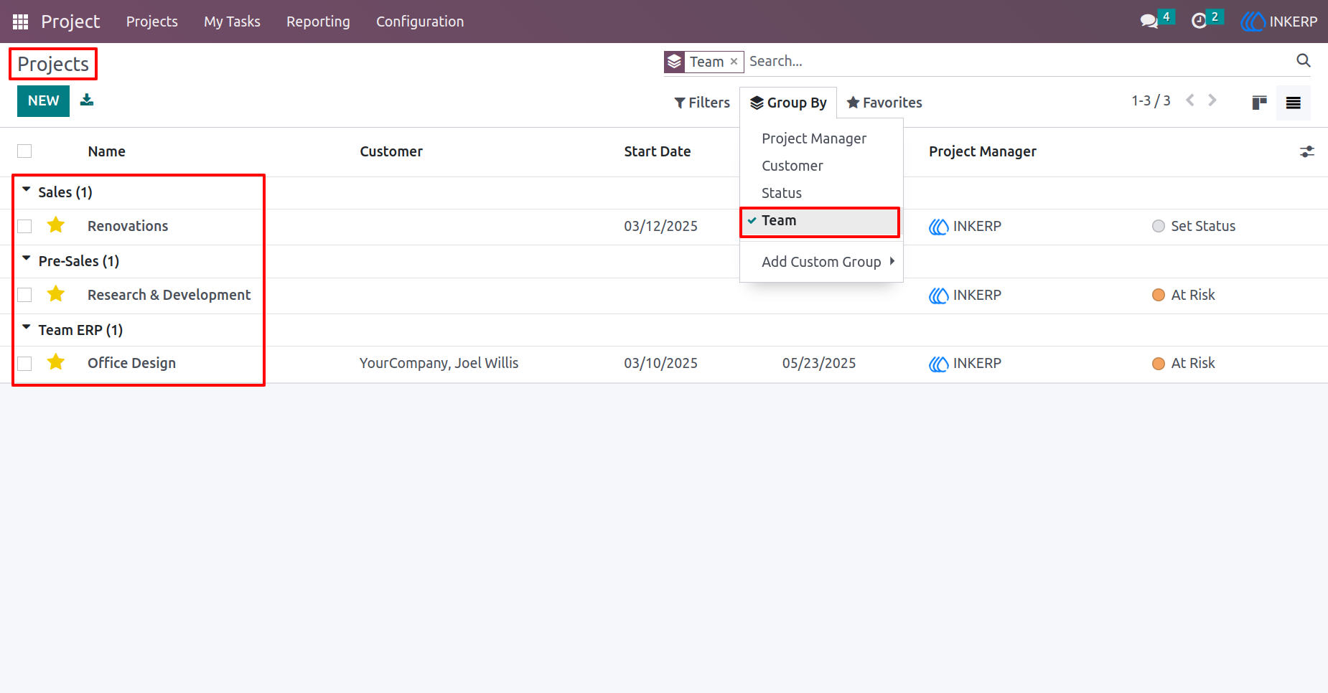Open the Reporting menu
Viewport: 1328px width, 693px height.
pyautogui.click(x=318, y=22)
